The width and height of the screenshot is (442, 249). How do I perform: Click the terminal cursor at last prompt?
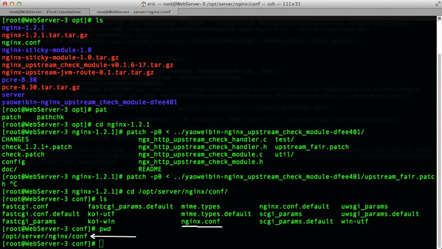click(101, 244)
